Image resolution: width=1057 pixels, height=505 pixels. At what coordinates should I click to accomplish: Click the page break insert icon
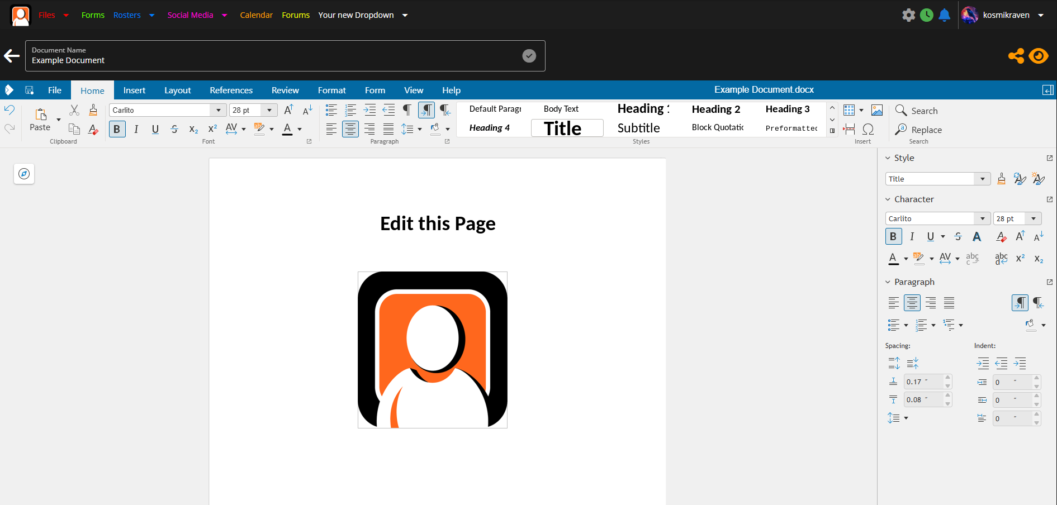pyautogui.click(x=849, y=129)
